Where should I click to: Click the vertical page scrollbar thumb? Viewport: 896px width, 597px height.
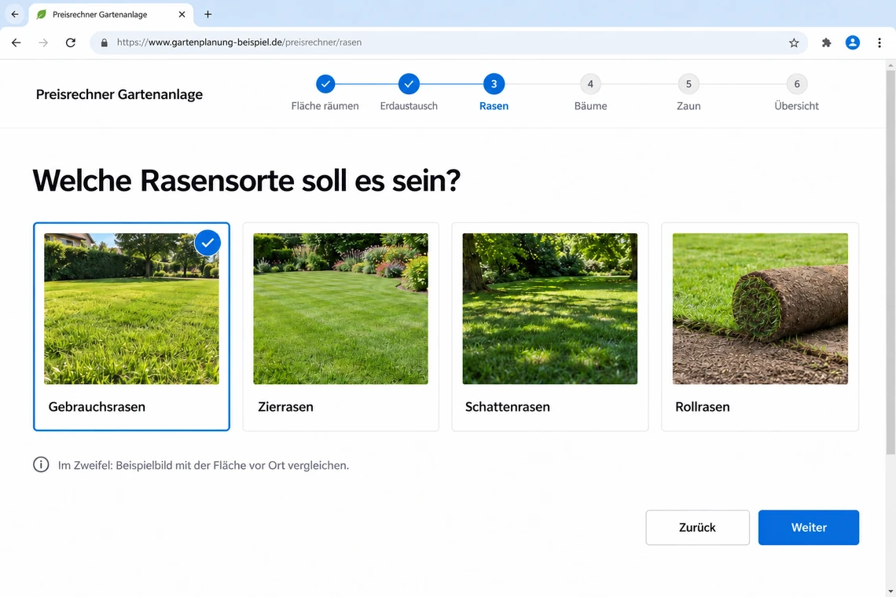pyautogui.click(x=890, y=263)
